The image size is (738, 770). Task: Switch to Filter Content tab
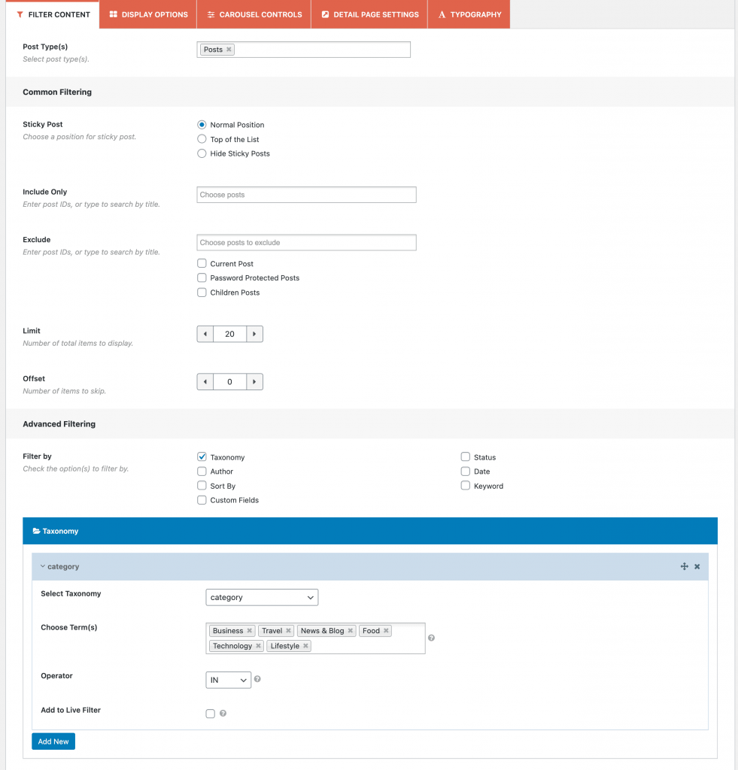click(53, 14)
